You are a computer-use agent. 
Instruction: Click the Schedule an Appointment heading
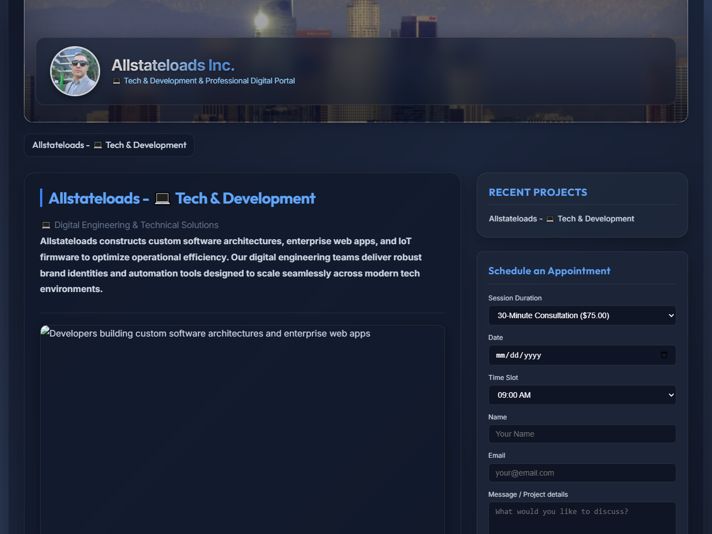pos(549,271)
